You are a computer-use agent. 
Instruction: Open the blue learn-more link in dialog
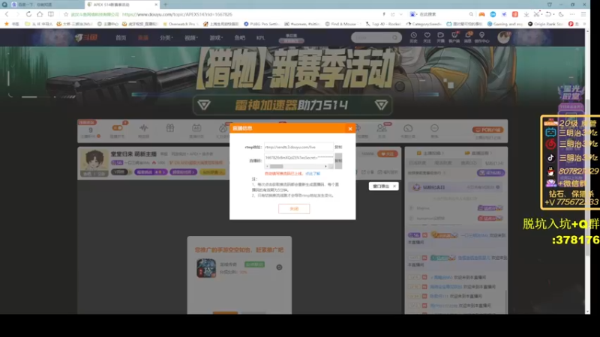coord(313,174)
